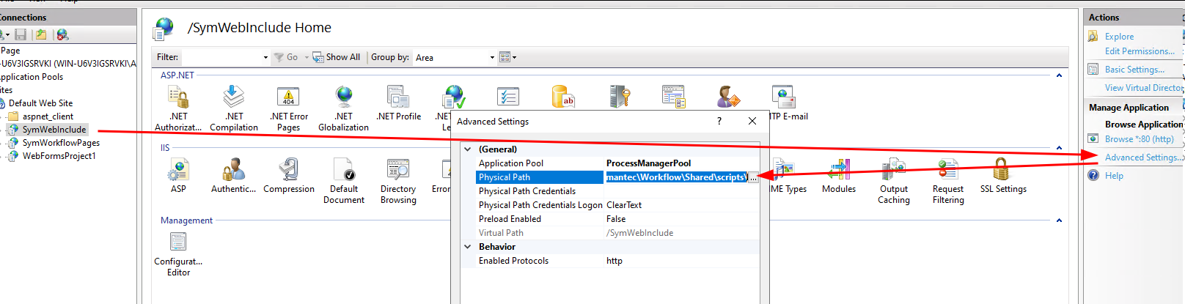Click Show All in the filter bar
Viewport: 1185px width, 304px height.
(337, 57)
